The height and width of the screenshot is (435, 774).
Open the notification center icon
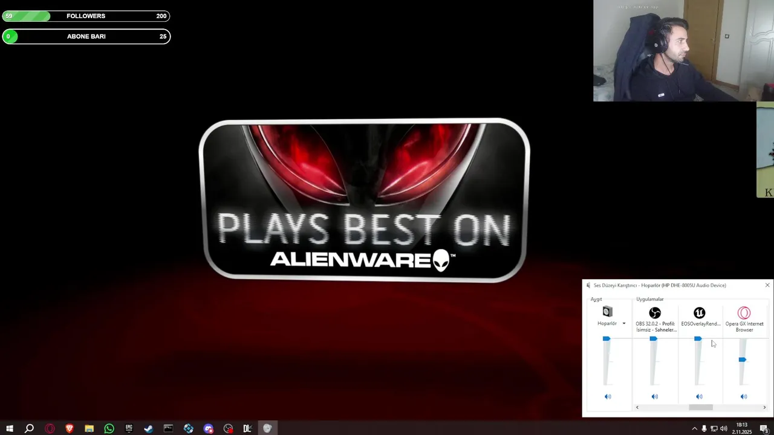(764, 429)
